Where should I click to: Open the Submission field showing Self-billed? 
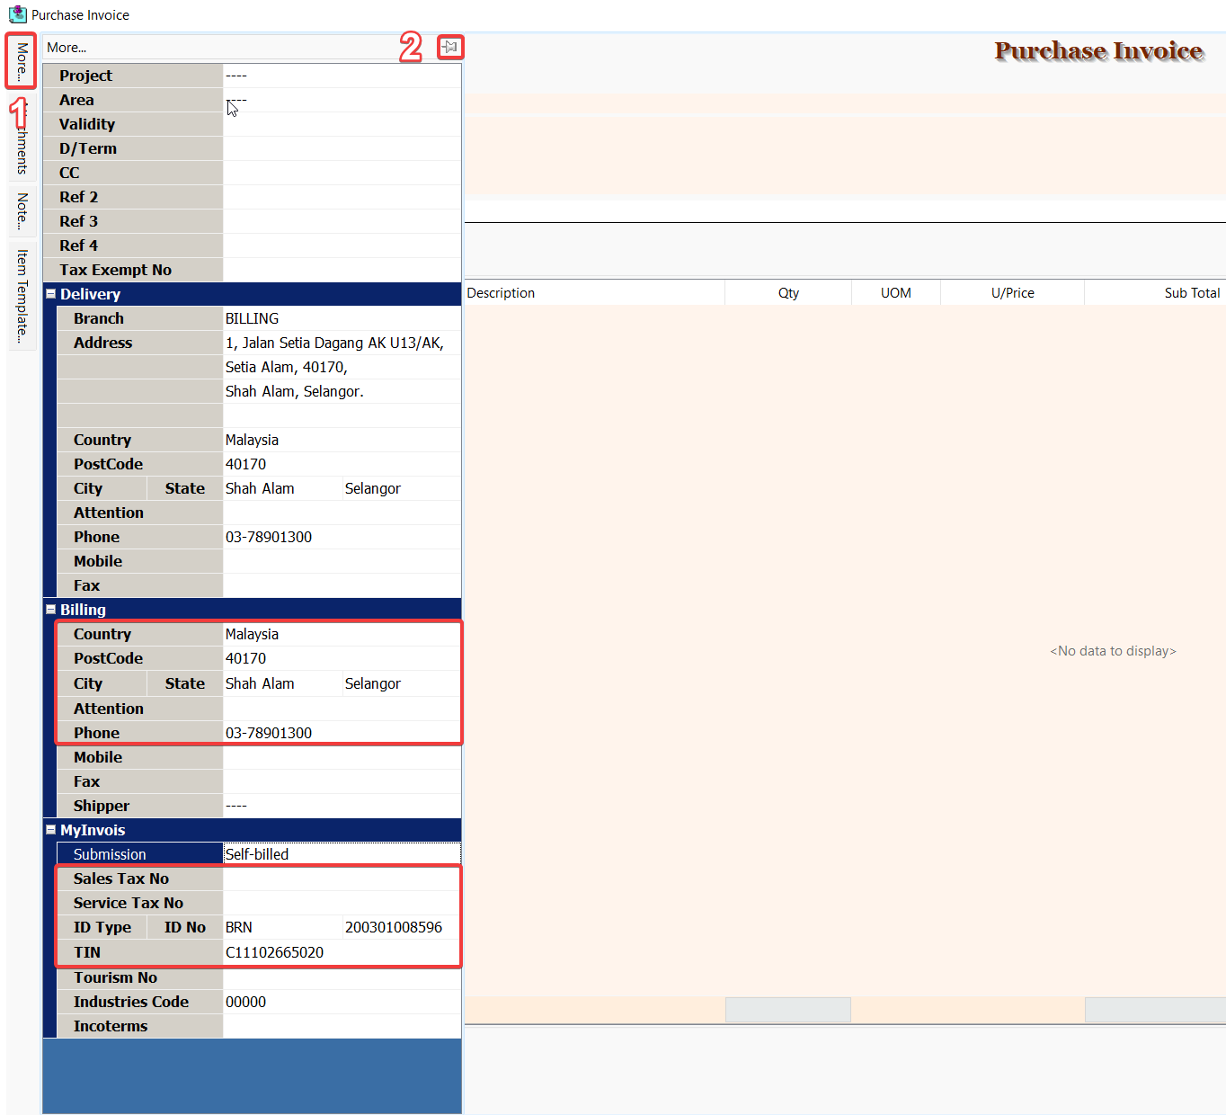(x=342, y=854)
